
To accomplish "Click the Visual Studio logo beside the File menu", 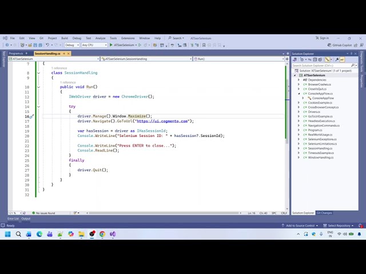I will [5, 38].
